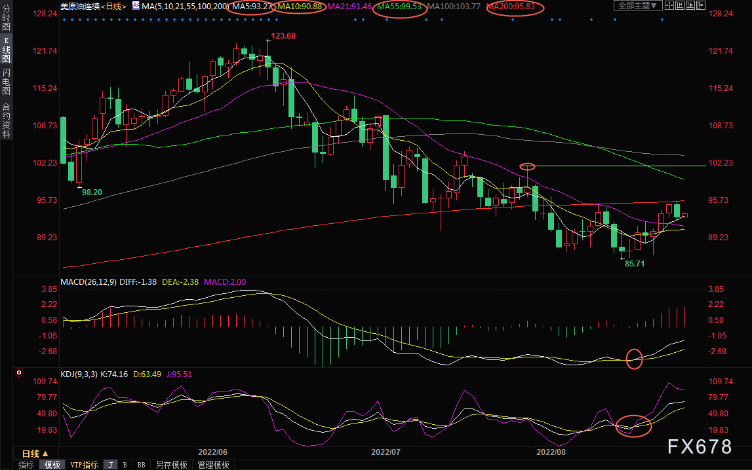
Task: Expand the 日线 period selector
Action: (35, 454)
